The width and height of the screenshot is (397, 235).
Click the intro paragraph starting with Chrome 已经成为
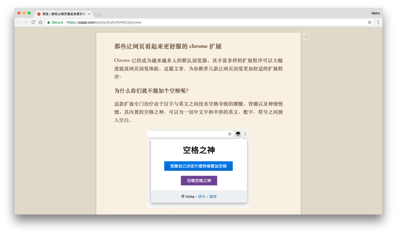[198, 69]
